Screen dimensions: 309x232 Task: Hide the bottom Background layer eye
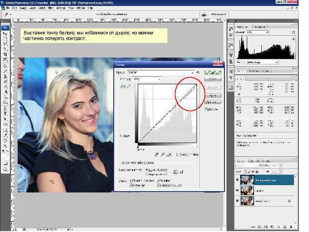pos(237,201)
